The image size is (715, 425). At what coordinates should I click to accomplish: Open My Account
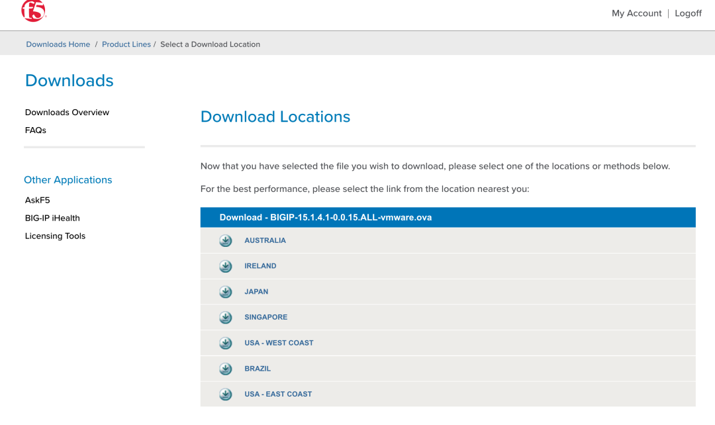click(637, 13)
